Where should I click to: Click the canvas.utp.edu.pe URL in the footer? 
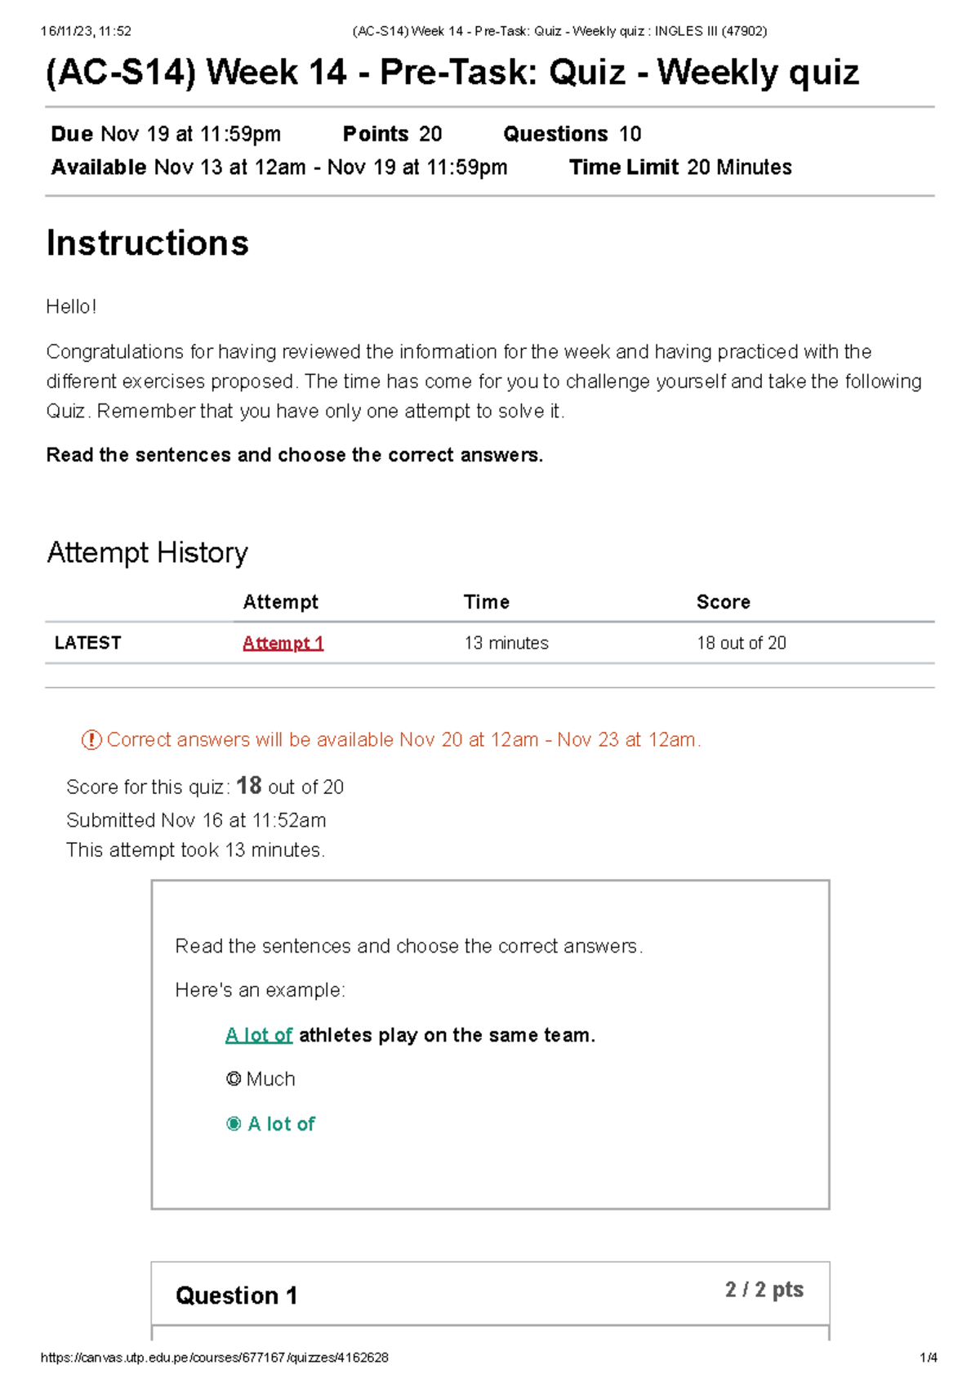pos(214,1358)
